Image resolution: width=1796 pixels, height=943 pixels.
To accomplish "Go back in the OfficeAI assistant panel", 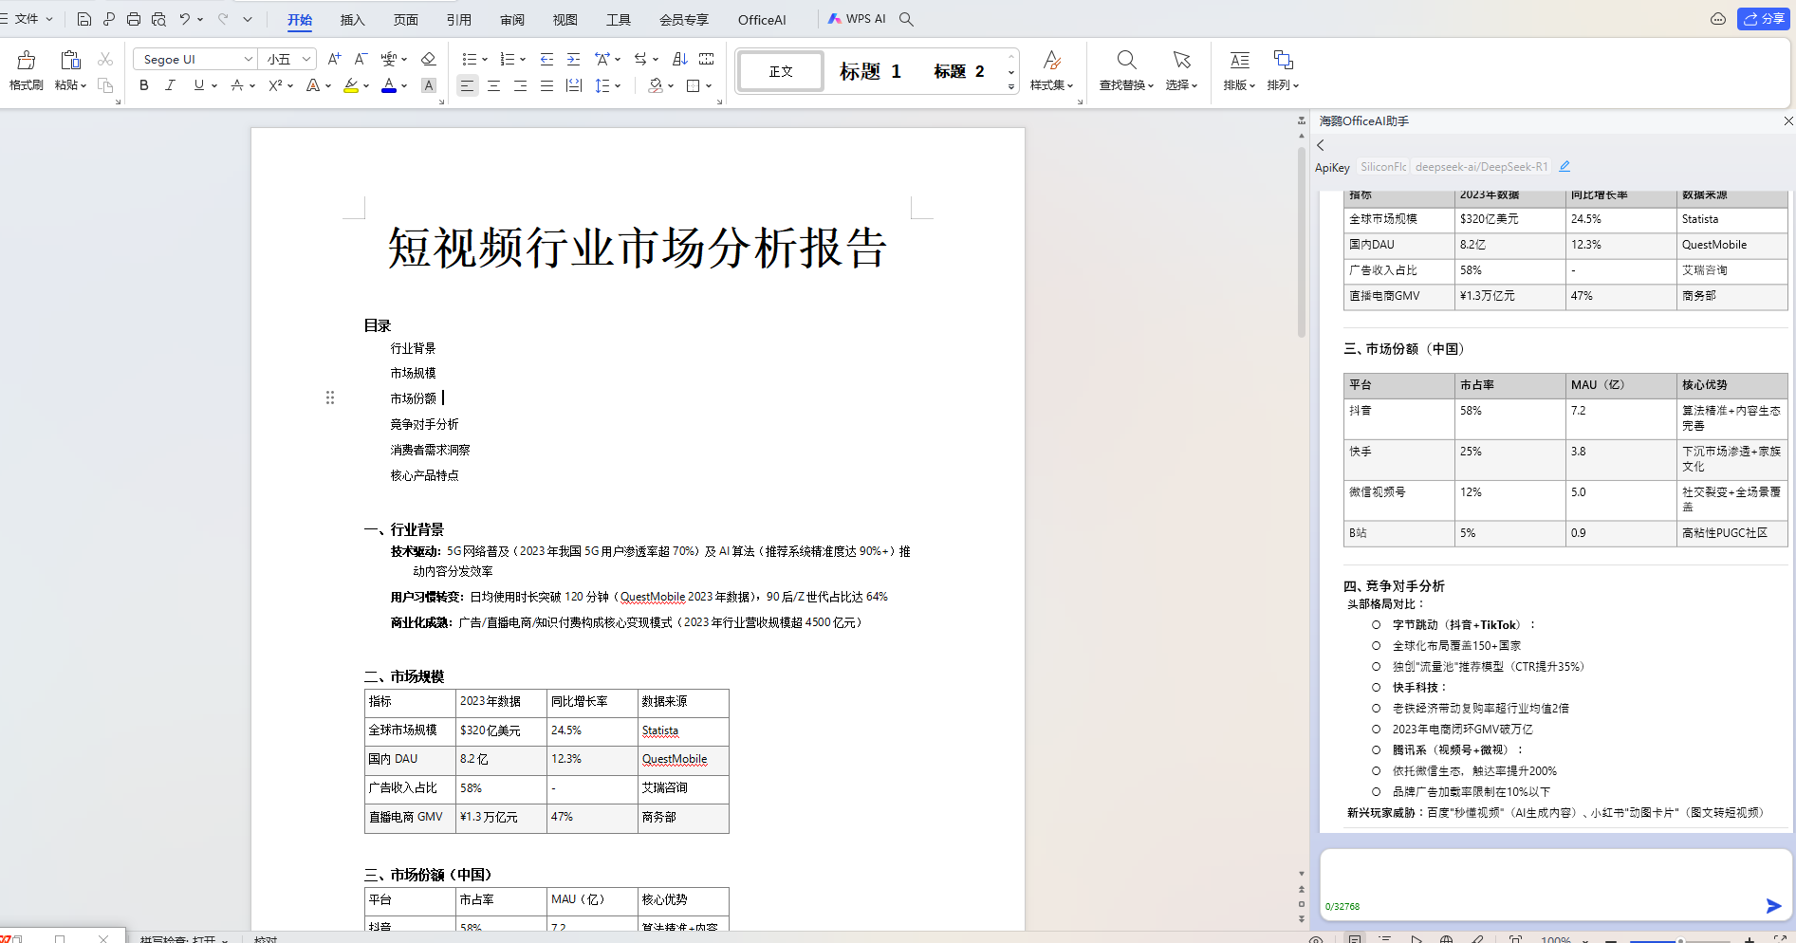I will 1321,145.
